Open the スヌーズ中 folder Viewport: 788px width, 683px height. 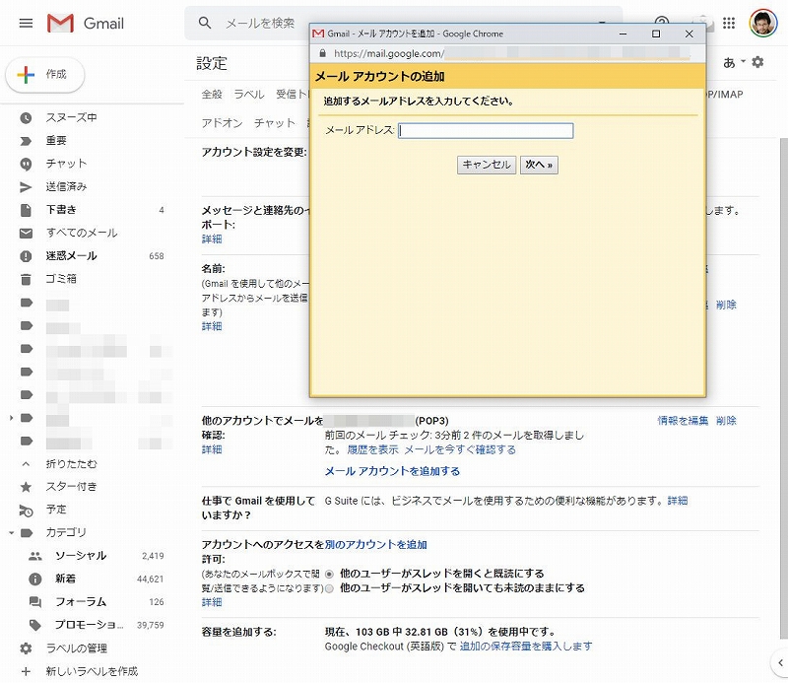tap(71, 117)
